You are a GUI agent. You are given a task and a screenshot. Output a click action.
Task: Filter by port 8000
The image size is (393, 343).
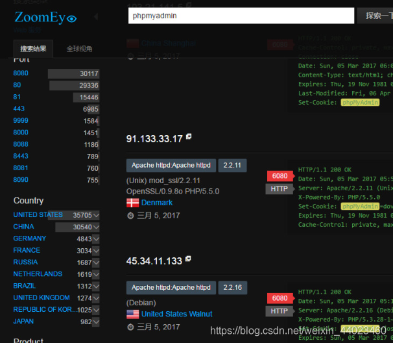coord(21,132)
